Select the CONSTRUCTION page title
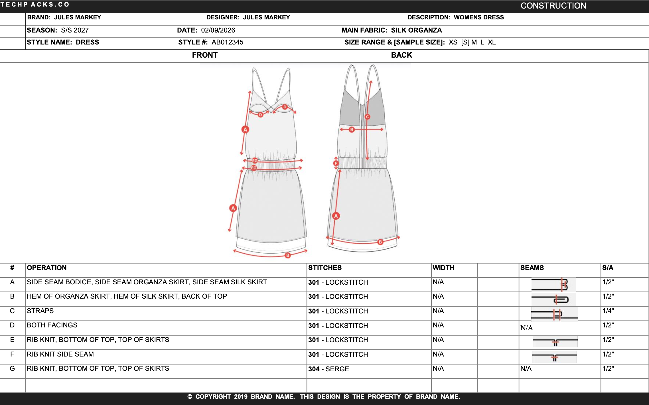 (554, 5)
